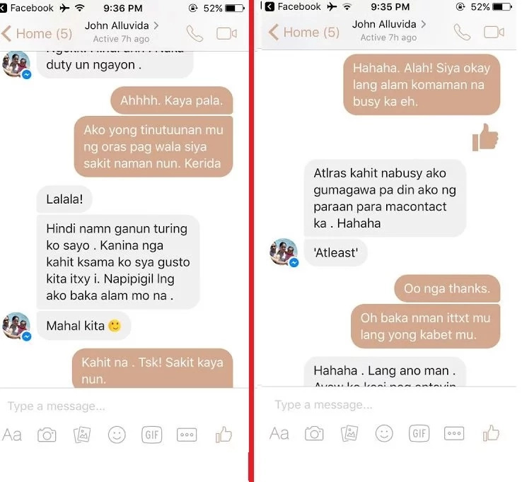The width and height of the screenshot is (522, 482).
Task: Tap the 'Oo nga thanks.' message bubble
Action: click(447, 288)
